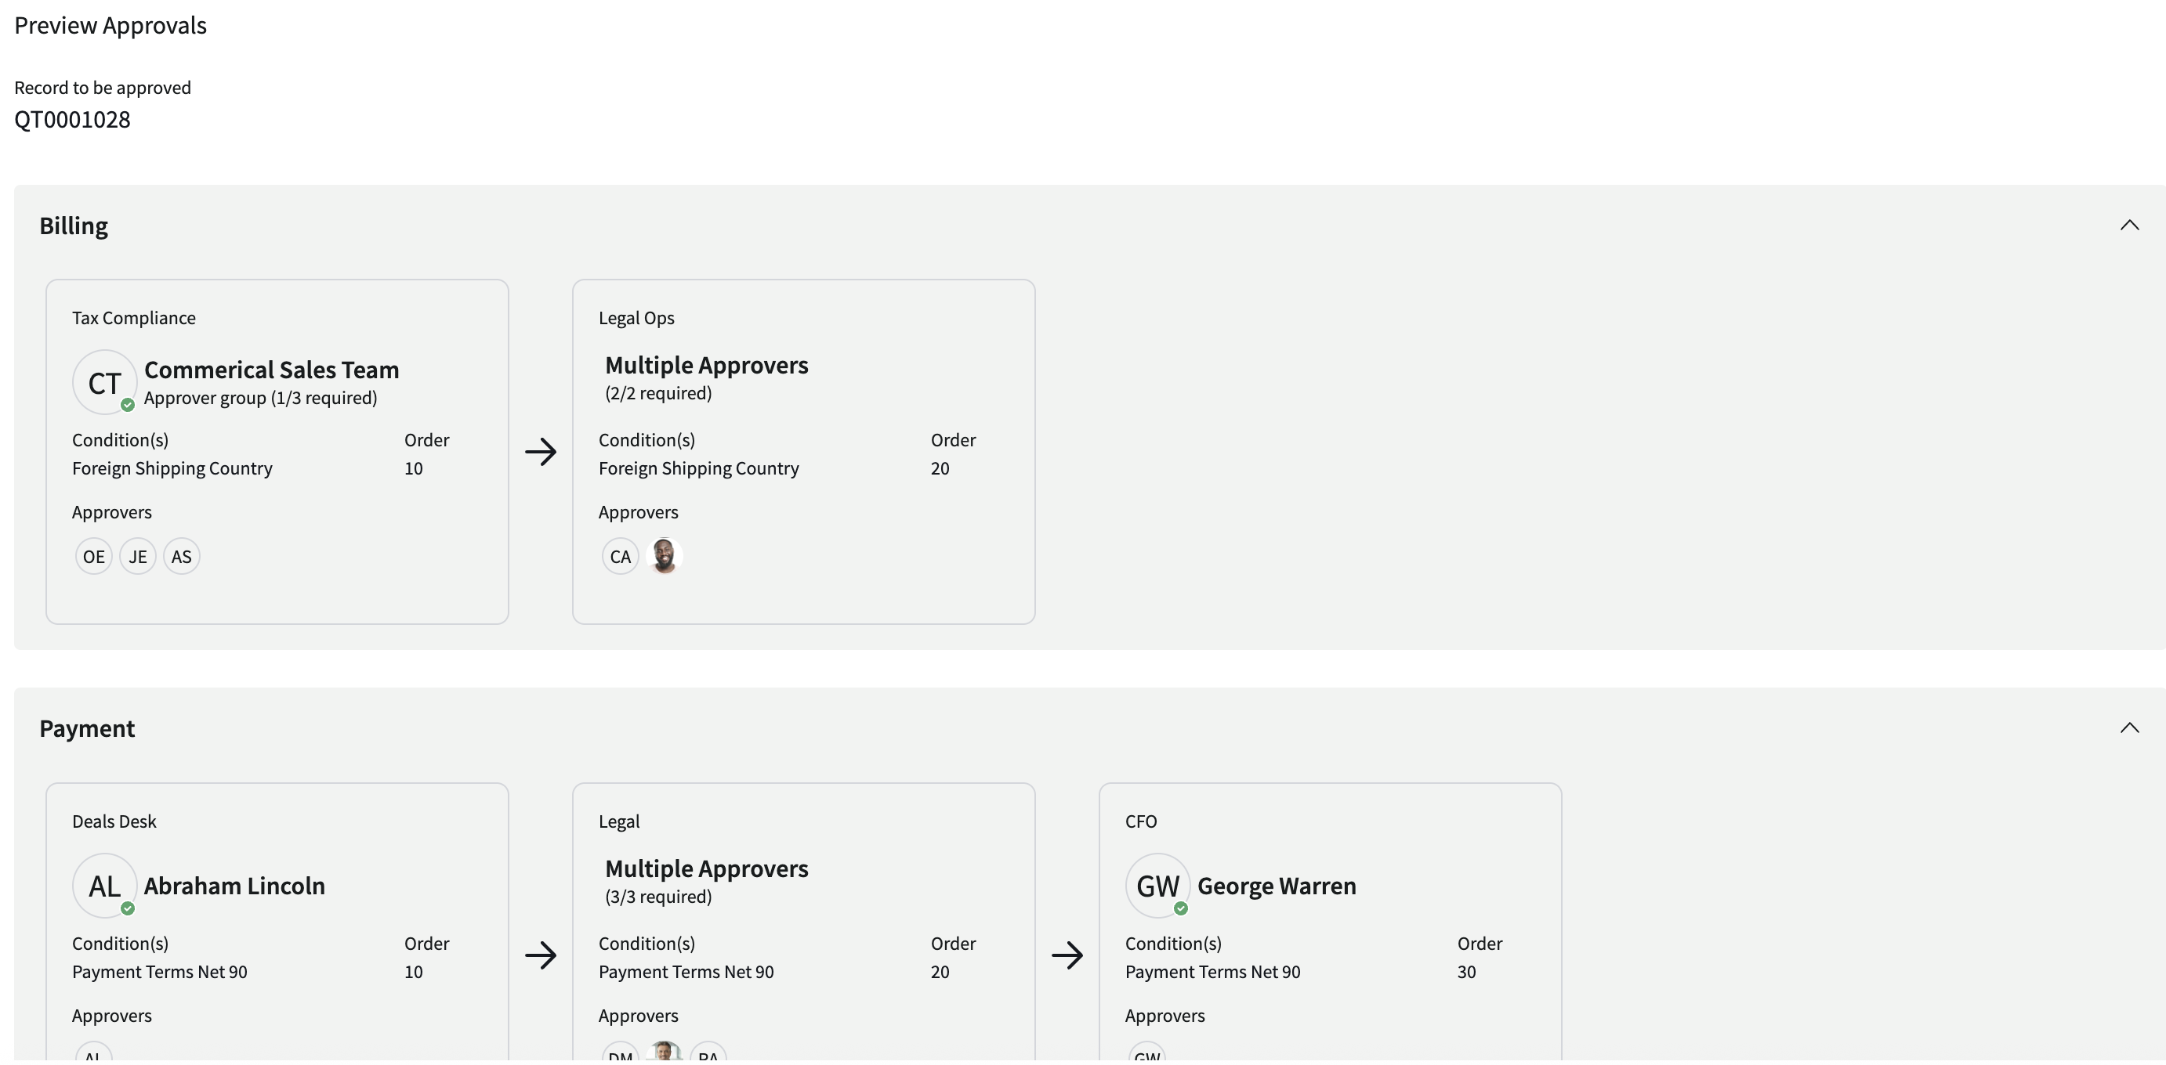Click order value 30 in CFO card
This screenshot has height=1065, width=2166.
point(1466,972)
